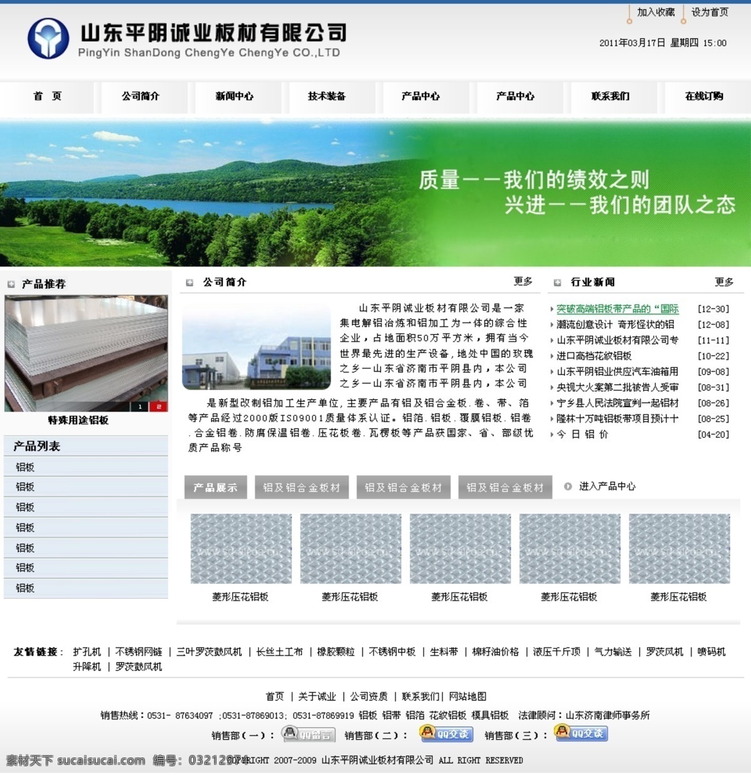Click 更多 beside 公司简介
Image resolution: width=751 pixels, height=775 pixels.
click(523, 282)
